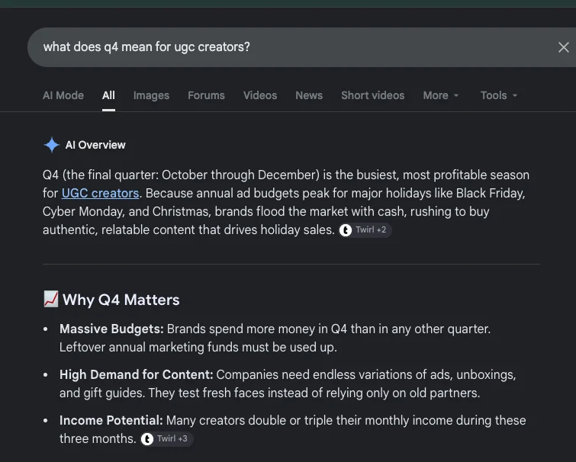Click the Why Q4 Matters heading
Viewport: 576px width, 462px height.
coord(121,300)
